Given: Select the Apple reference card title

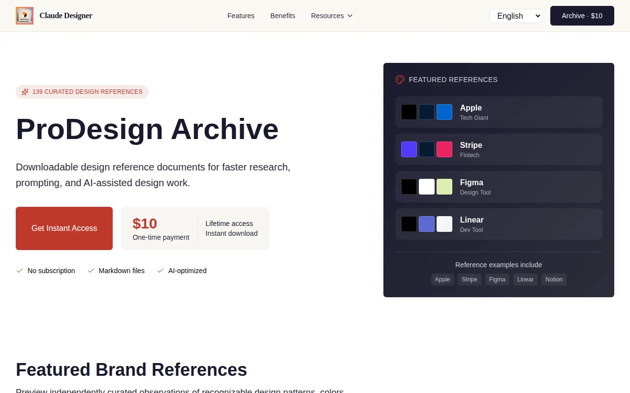Looking at the screenshot, I should pyautogui.click(x=471, y=108).
